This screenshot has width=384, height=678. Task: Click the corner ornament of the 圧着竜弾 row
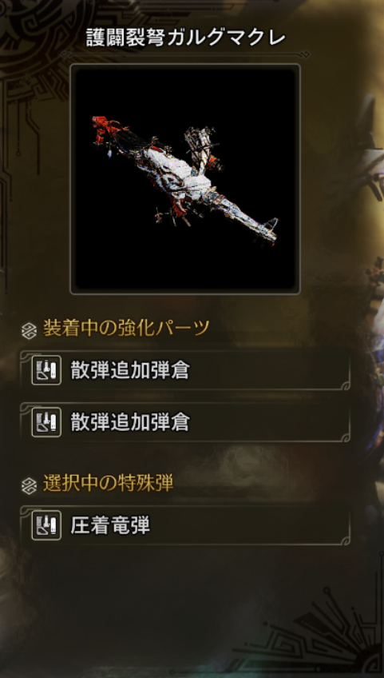tap(344, 539)
